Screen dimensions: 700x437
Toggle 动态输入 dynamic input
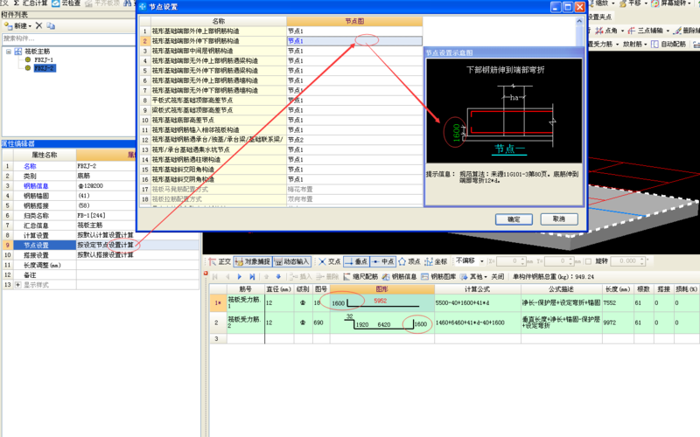291,261
